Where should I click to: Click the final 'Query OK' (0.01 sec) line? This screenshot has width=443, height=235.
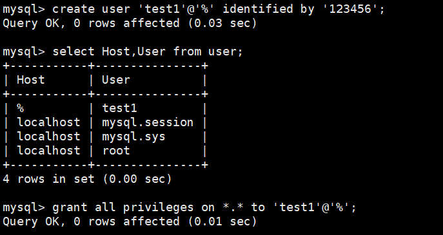(130, 221)
